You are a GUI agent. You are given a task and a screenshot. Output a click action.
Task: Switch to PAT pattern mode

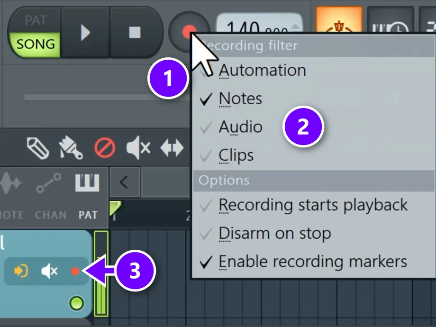point(36,20)
